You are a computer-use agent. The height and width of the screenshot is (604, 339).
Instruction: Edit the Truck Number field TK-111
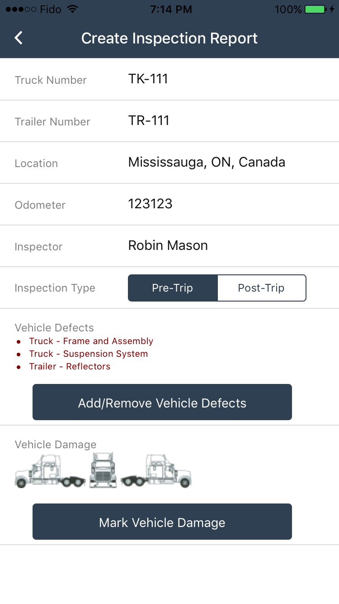coord(169,79)
